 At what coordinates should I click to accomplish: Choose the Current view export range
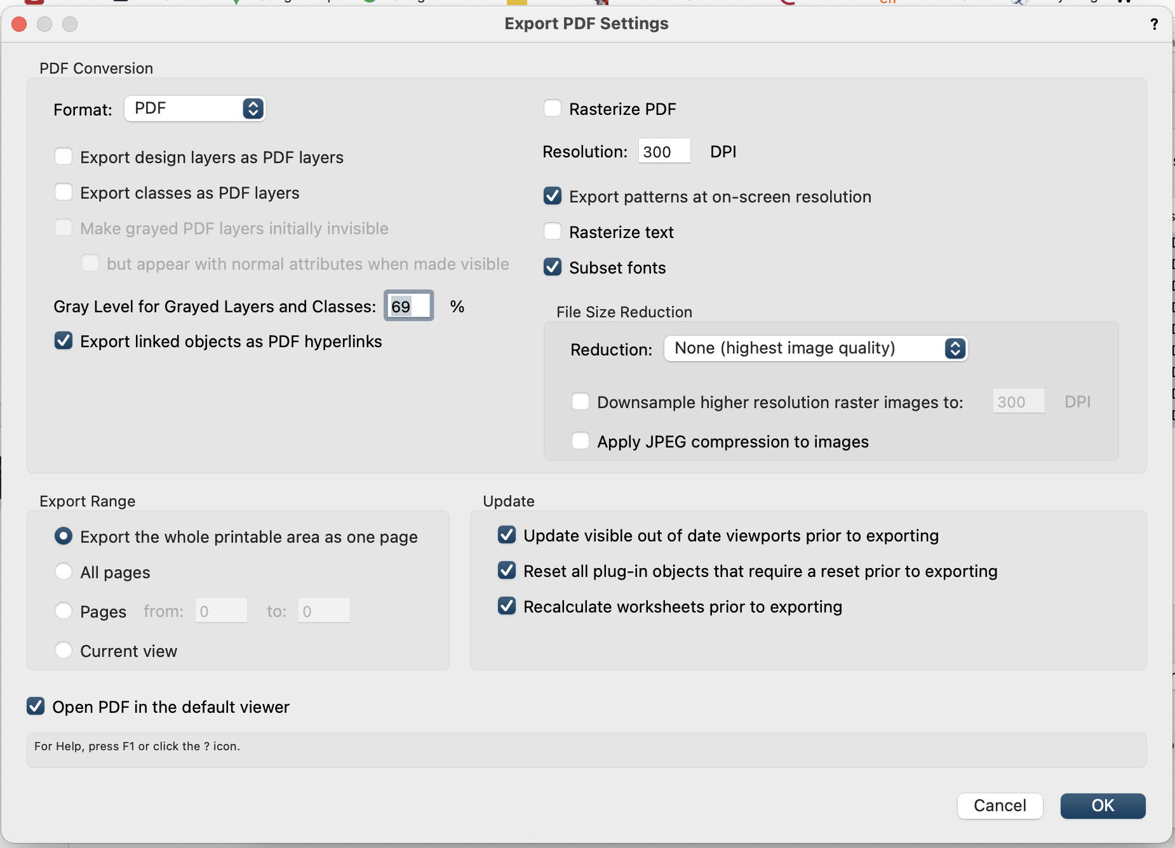pyautogui.click(x=64, y=651)
